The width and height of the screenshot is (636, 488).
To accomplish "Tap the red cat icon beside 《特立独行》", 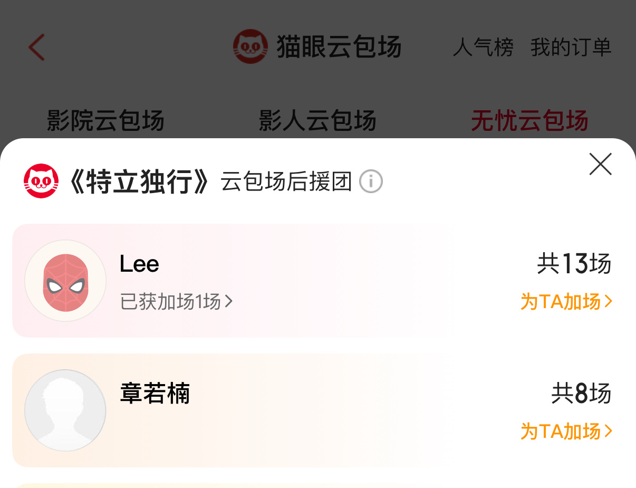I will [x=41, y=181].
